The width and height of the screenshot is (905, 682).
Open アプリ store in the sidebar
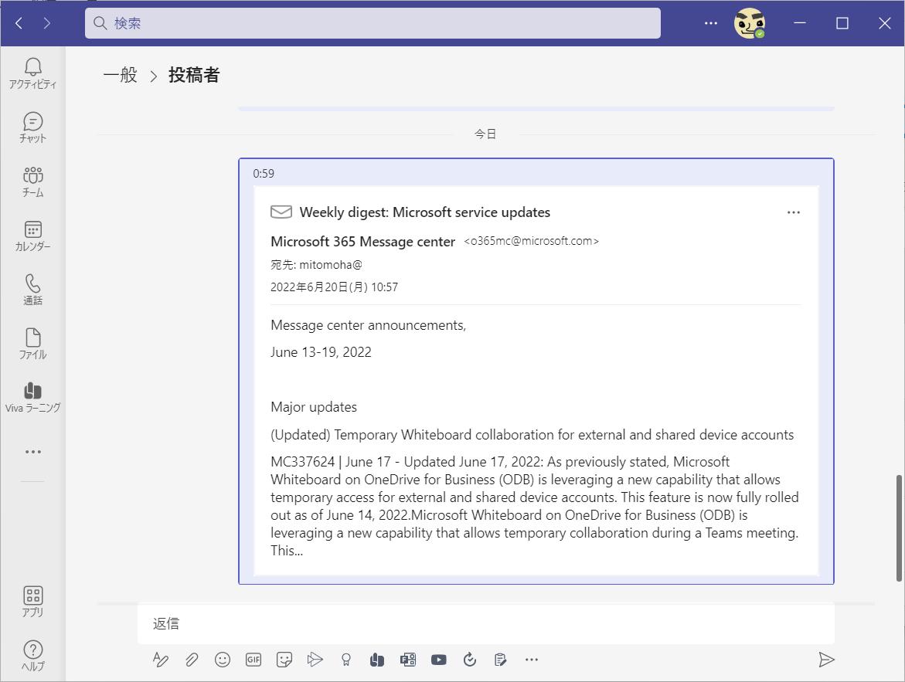pos(33,601)
